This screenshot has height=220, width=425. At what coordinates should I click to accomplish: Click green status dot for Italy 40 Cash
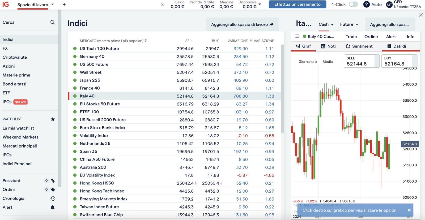point(304,36)
